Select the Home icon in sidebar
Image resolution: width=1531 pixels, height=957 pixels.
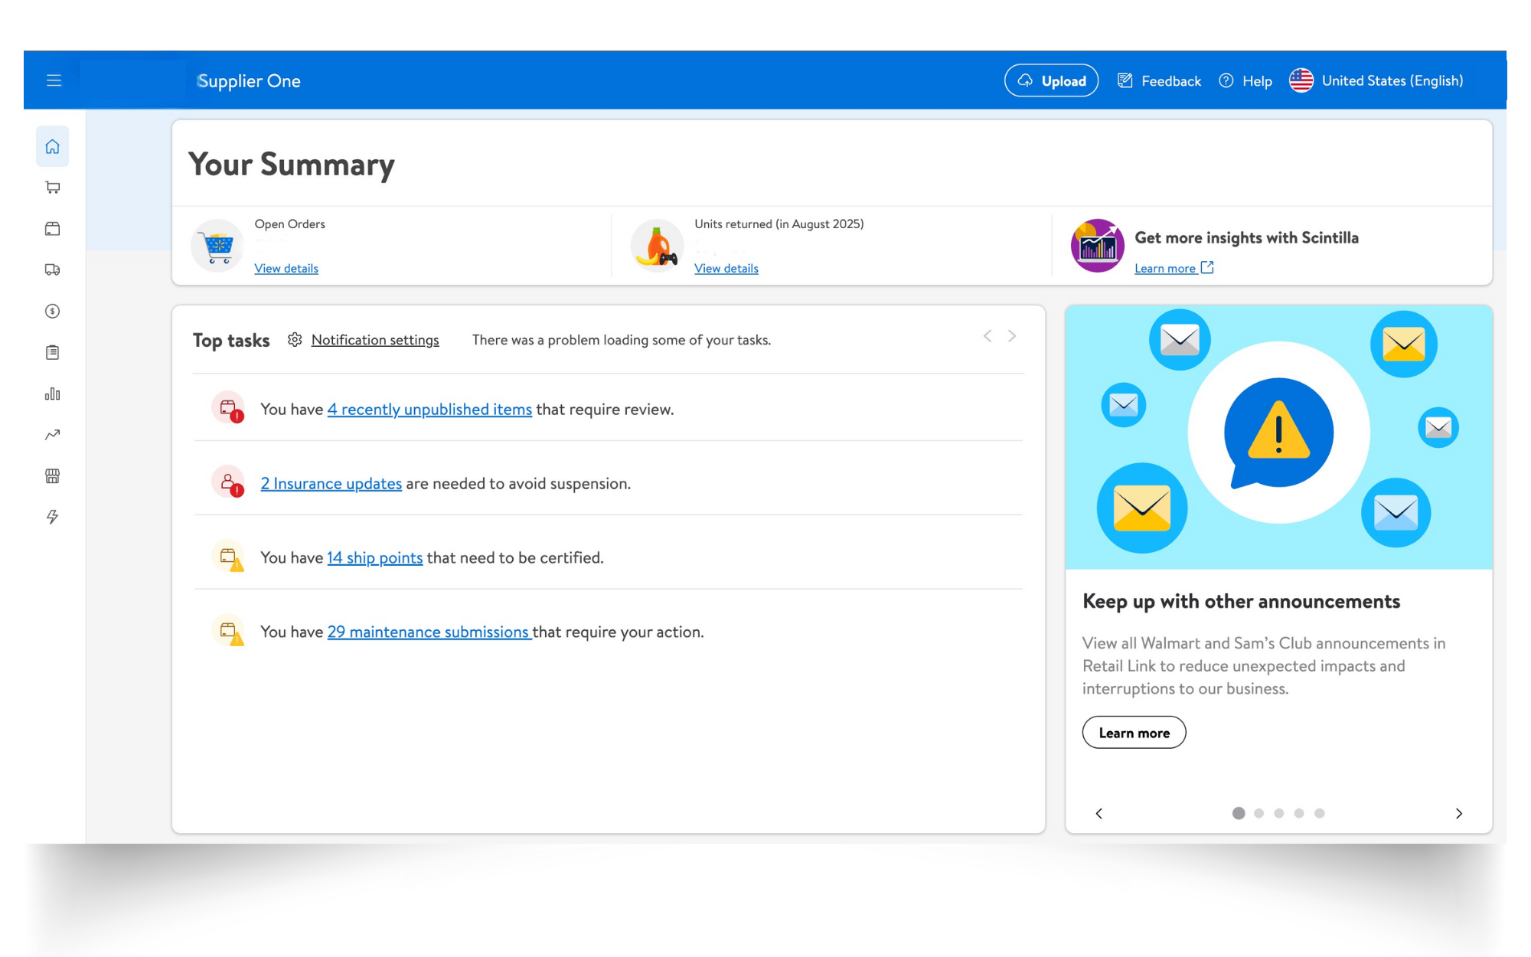pos(52,146)
